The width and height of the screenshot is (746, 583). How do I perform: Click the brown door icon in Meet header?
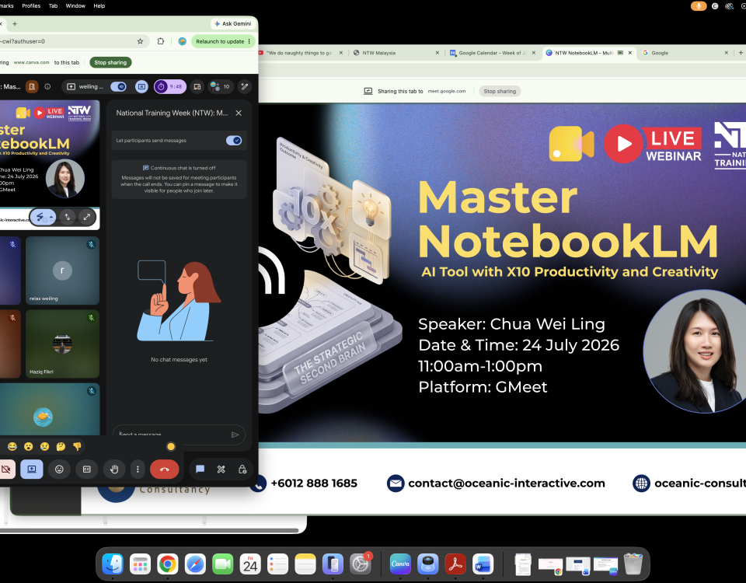tap(32, 86)
